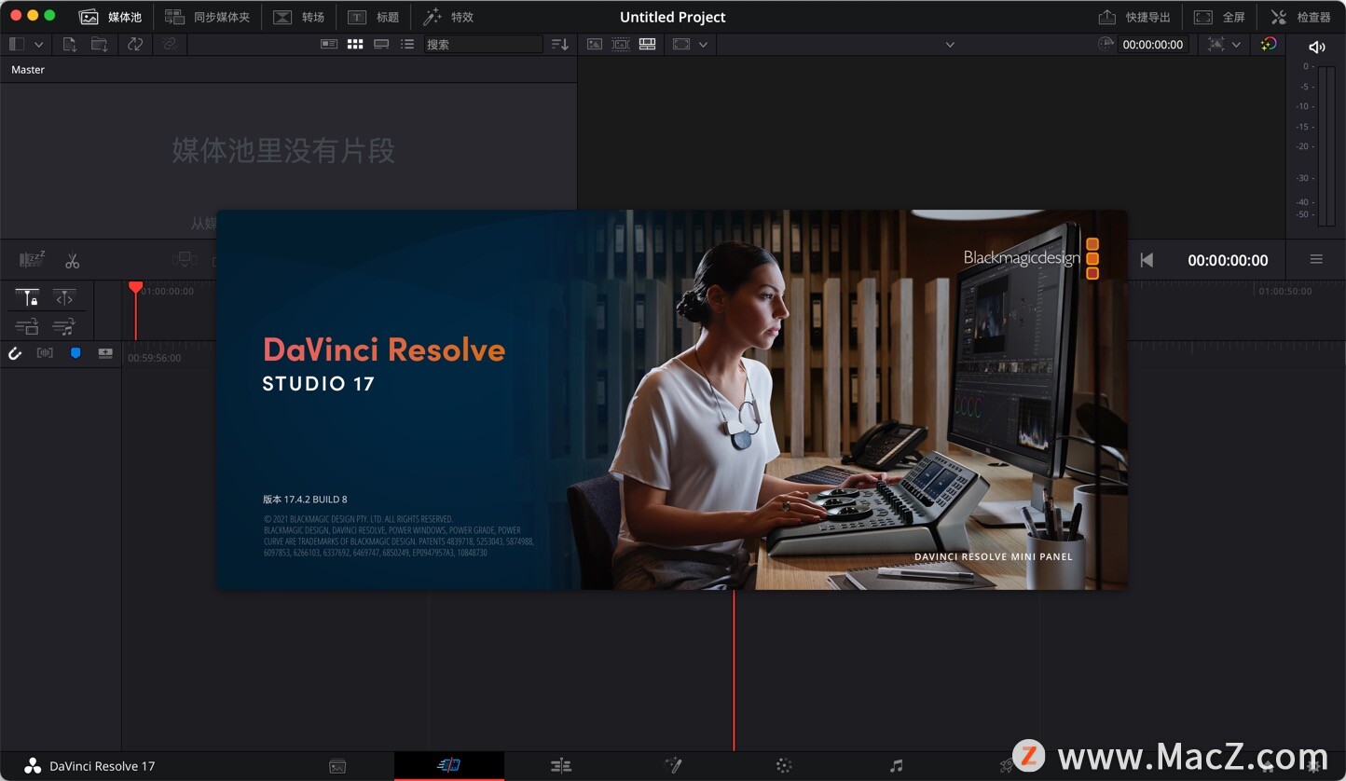Open the 媒体池 media pool panel

coord(110,17)
